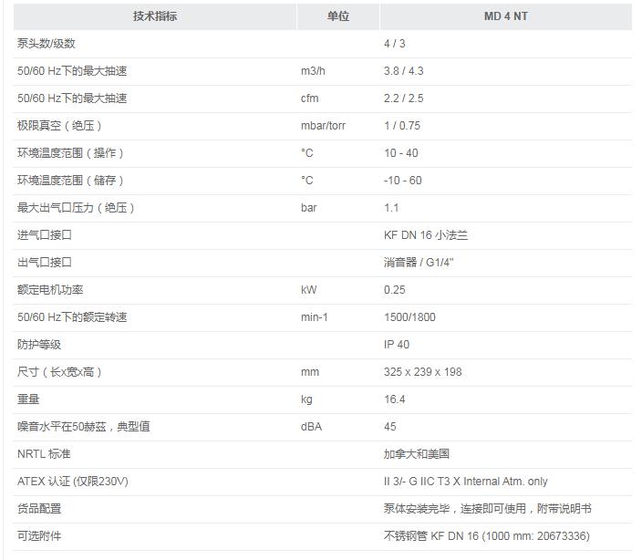Click the unit min-1
This screenshot has width=642, height=560.
pos(315,317)
